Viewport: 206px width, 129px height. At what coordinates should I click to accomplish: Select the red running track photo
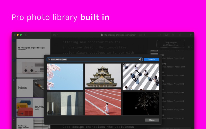point(103,102)
